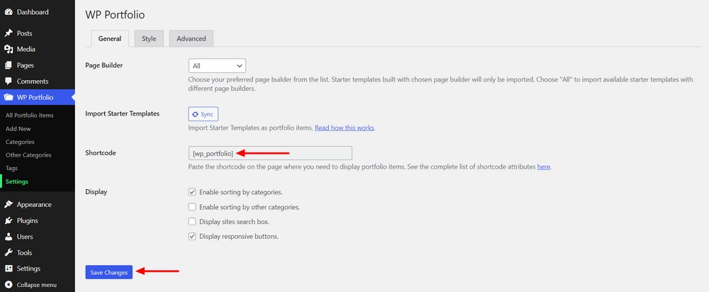Open Other Categories submenu link
This screenshot has width=709, height=292.
(28, 155)
